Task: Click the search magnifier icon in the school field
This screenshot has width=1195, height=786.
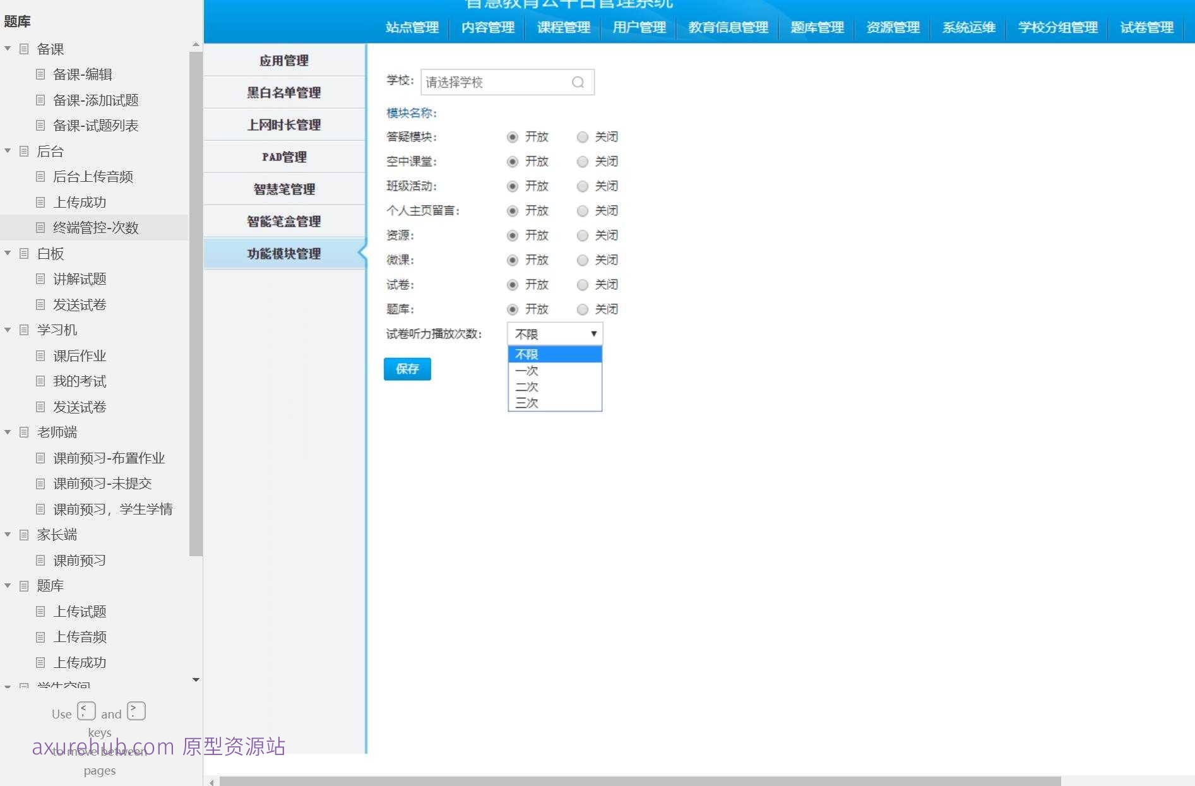Action: (x=578, y=82)
